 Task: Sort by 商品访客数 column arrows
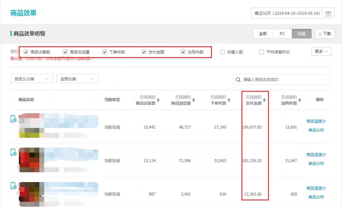(x=158, y=100)
